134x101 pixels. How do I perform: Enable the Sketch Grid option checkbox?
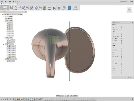click(121, 29)
